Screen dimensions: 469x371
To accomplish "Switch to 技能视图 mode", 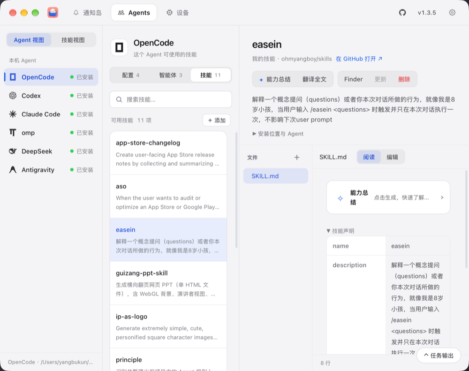I will tap(73, 40).
